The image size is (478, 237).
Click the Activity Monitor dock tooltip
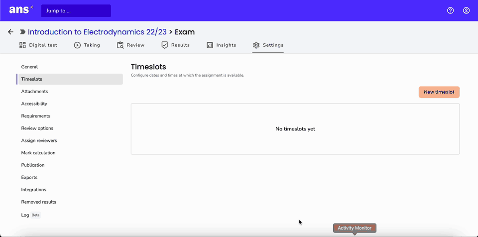point(355,228)
